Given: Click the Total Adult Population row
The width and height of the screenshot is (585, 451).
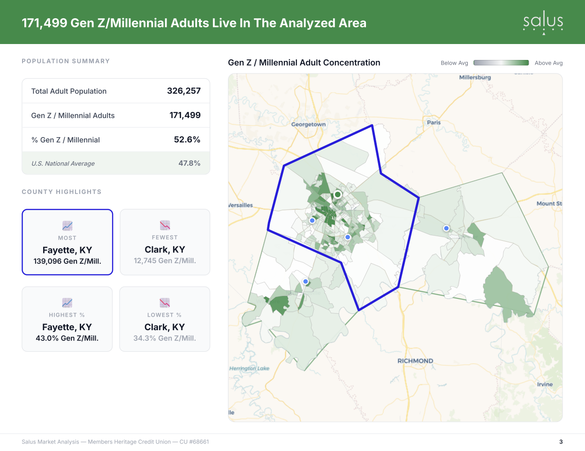Looking at the screenshot, I should (116, 91).
